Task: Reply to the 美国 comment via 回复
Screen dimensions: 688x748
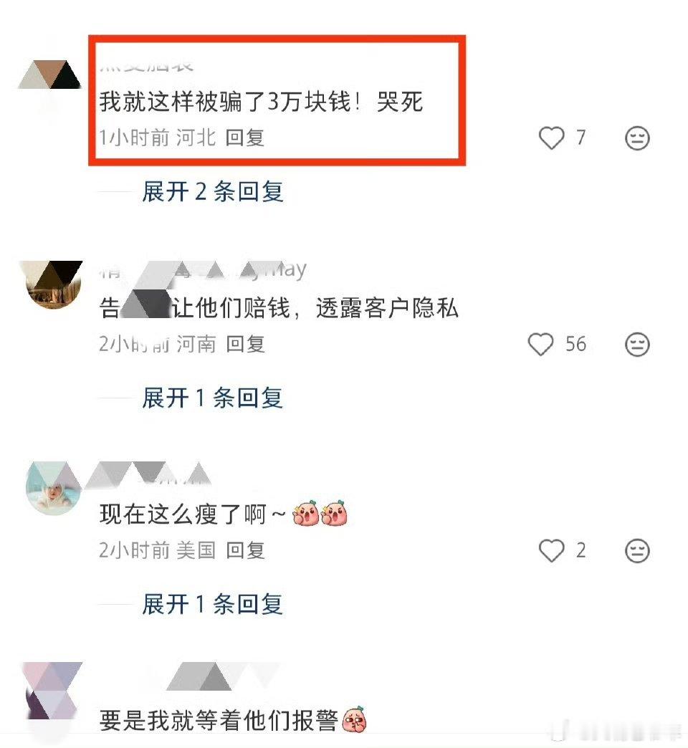Action: pyautogui.click(x=245, y=550)
